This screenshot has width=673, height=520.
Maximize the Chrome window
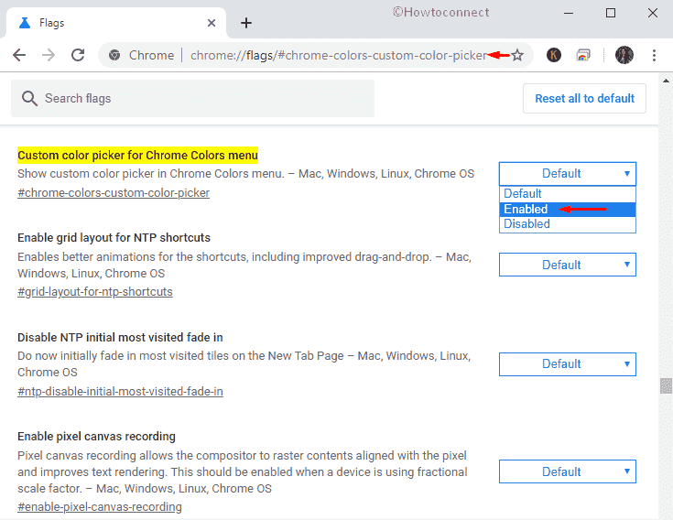(x=611, y=14)
